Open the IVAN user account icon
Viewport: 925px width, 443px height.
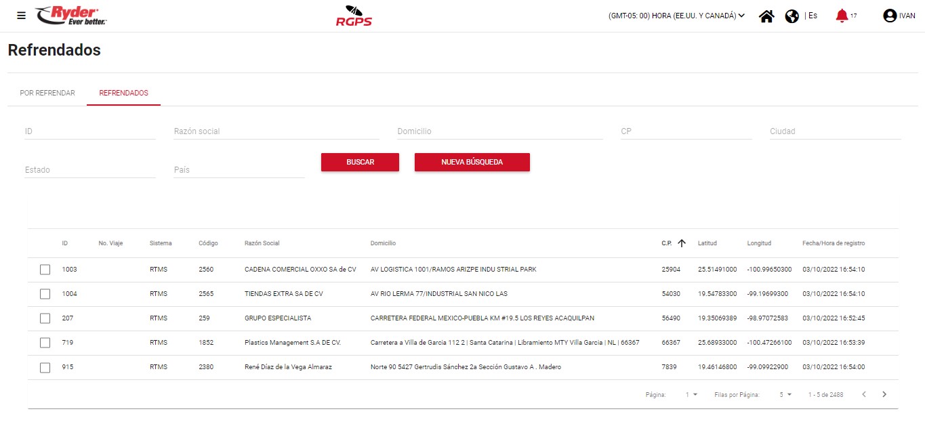[890, 16]
